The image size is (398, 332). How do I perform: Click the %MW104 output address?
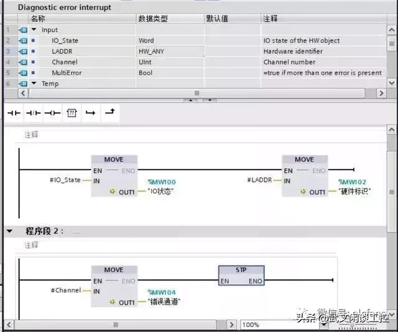162,292
